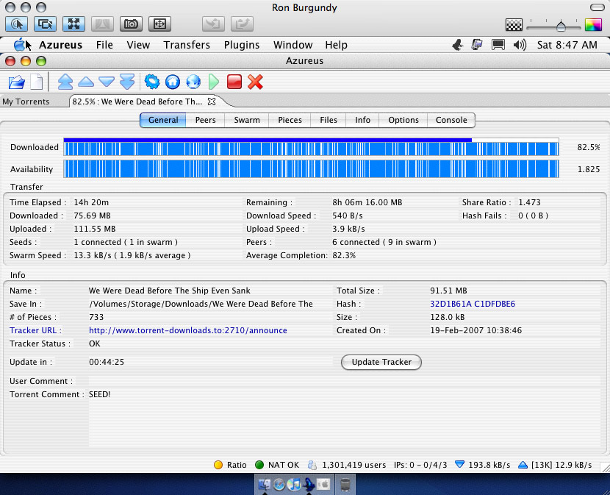Move torrent to bottom of queue
This screenshot has height=495, width=610.
click(x=127, y=82)
